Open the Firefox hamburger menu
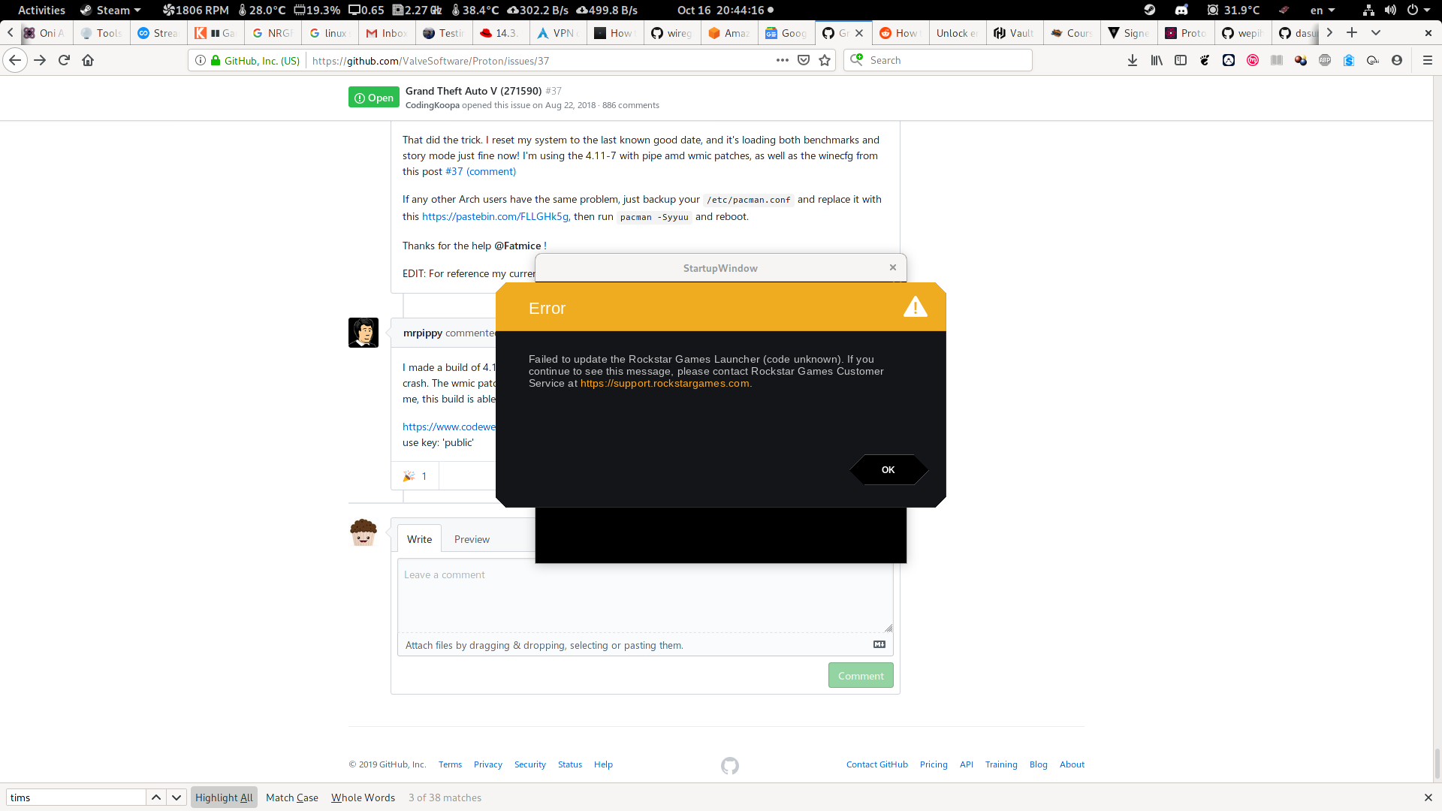 (x=1428, y=60)
